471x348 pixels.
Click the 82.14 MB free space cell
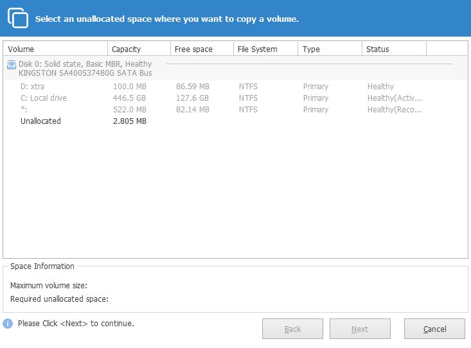click(193, 110)
